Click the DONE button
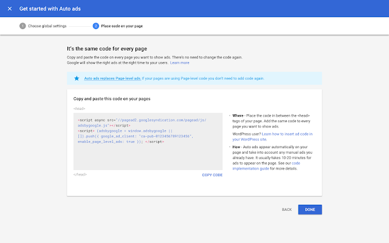389x243 pixels. click(310, 210)
